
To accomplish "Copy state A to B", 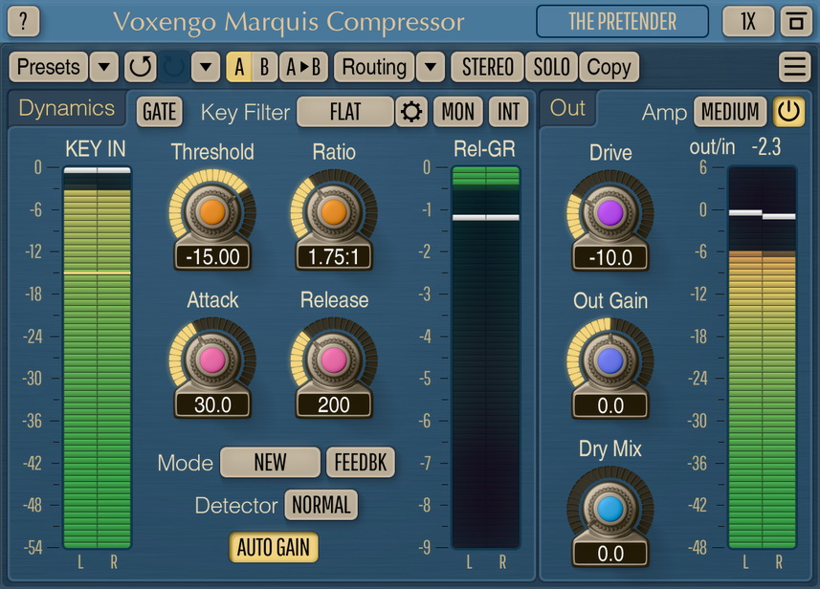I will (x=304, y=67).
